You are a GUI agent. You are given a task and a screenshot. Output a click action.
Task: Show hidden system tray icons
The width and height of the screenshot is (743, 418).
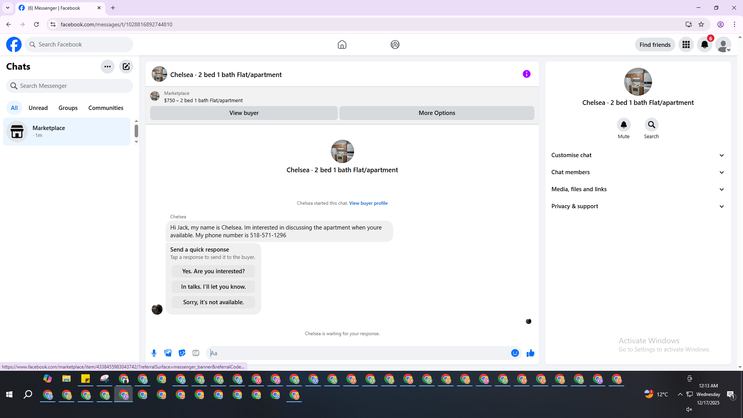680,394
